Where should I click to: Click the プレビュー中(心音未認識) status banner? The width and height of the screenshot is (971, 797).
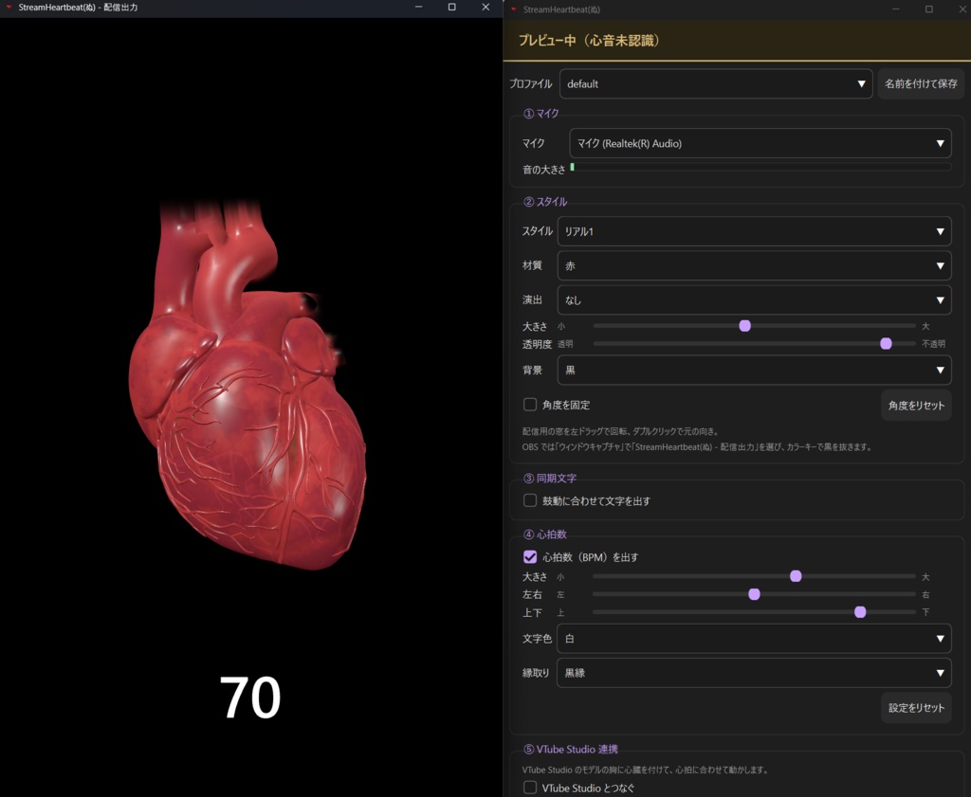tap(737, 41)
